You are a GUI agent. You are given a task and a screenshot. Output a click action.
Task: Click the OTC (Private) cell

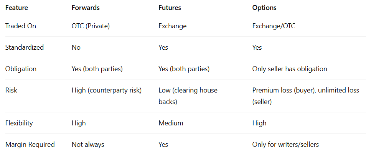[91, 26]
